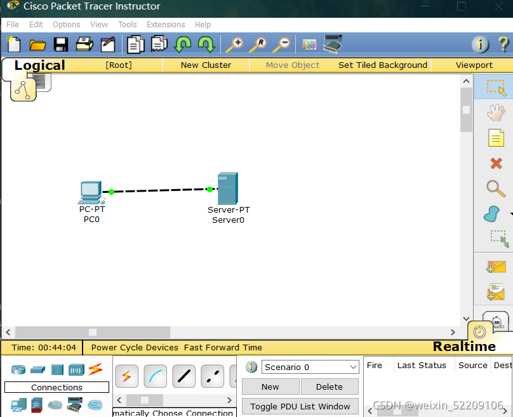The height and width of the screenshot is (417, 513).
Task: Choose the Draw Polygon shape tool
Action: tap(492, 214)
